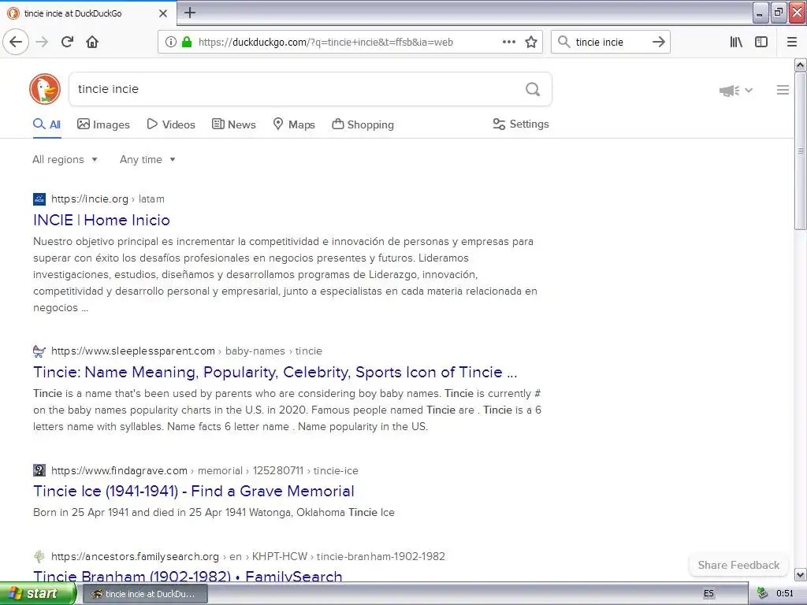Close the tincie incie DuckDuckGo tab

(x=163, y=13)
